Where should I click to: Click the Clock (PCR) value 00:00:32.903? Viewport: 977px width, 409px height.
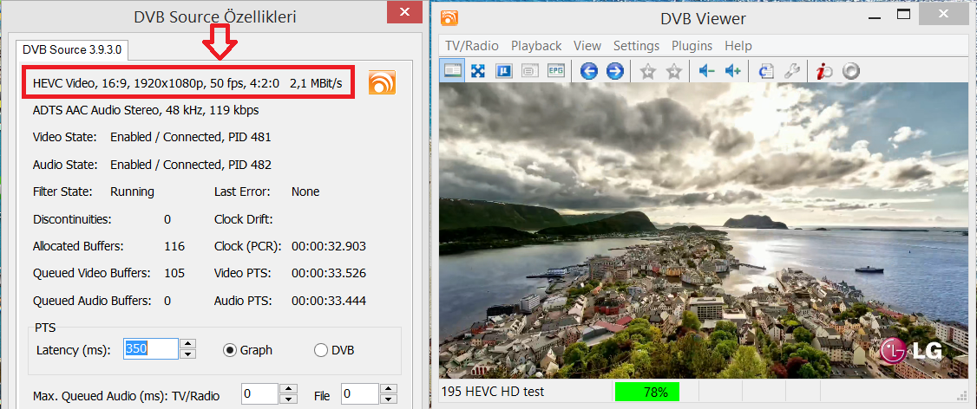pyautogui.click(x=328, y=246)
